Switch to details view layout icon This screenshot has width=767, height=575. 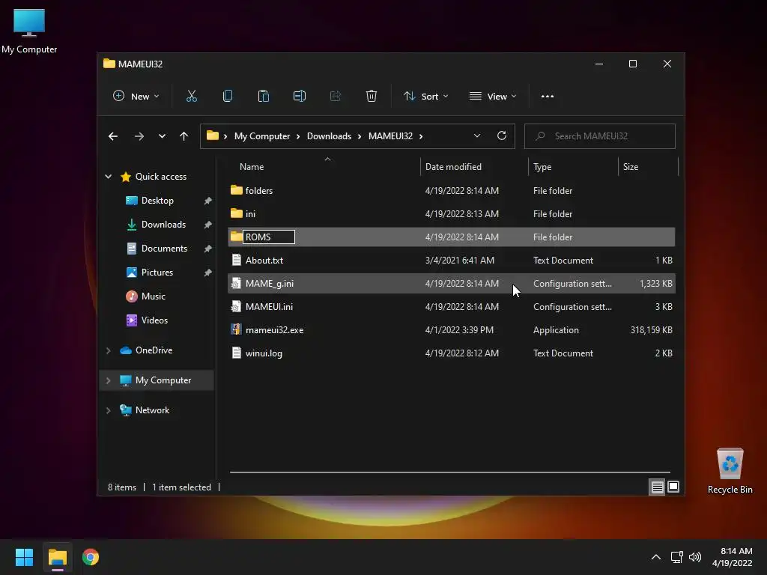657,487
